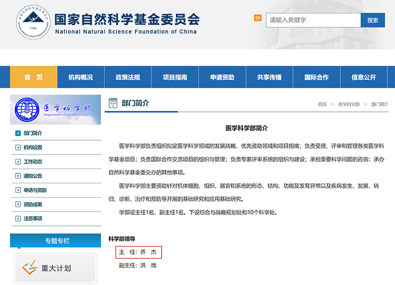
Task: Click the arrow icon beside 工作动态
Action: (x=18, y=162)
